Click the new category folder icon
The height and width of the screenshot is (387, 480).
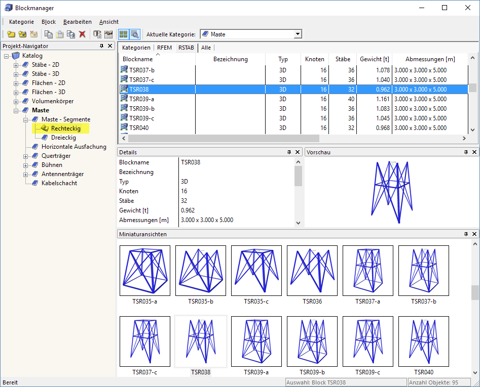[x=11, y=34]
